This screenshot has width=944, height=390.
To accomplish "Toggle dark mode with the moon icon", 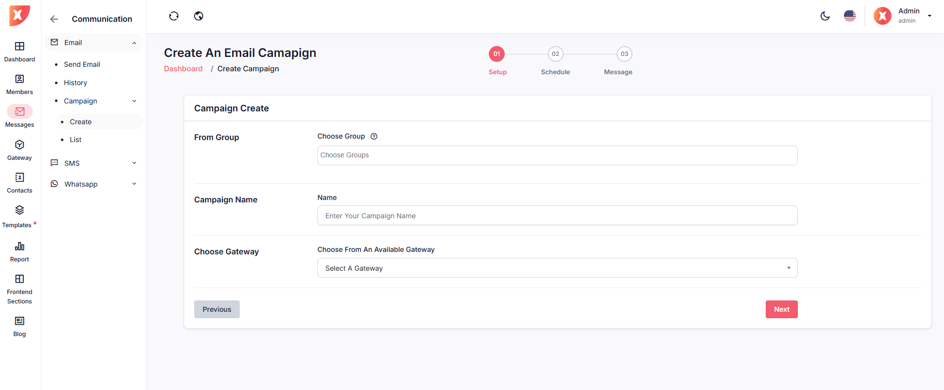I will tap(825, 16).
